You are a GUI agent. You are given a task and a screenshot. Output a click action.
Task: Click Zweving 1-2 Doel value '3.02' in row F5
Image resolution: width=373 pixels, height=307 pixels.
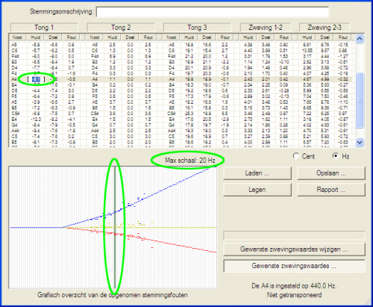[266, 96]
